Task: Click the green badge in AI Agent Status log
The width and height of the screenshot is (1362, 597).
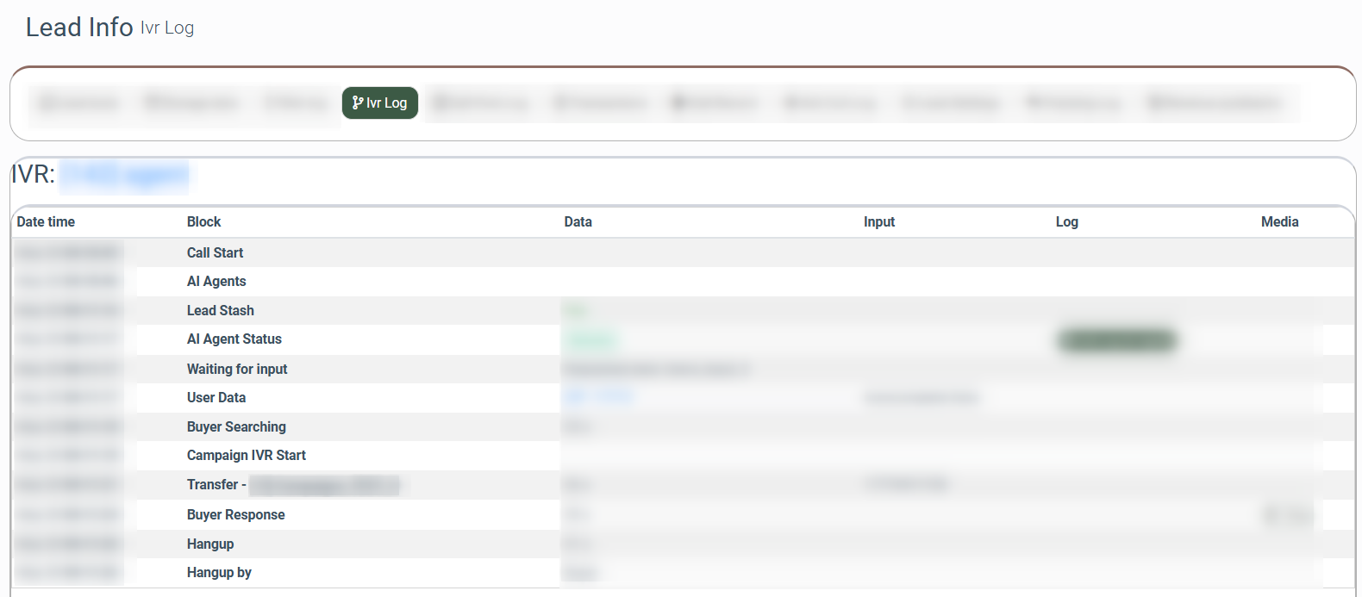Action: [1116, 340]
